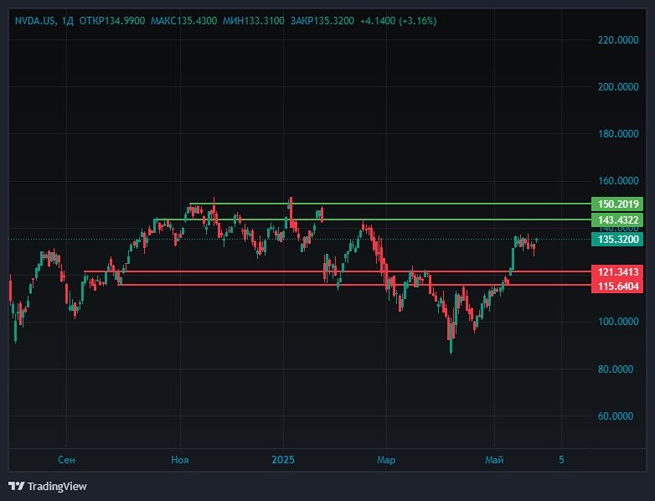655x501 pixels.
Task: Select the 143.4322 green price label
Action: click(617, 220)
